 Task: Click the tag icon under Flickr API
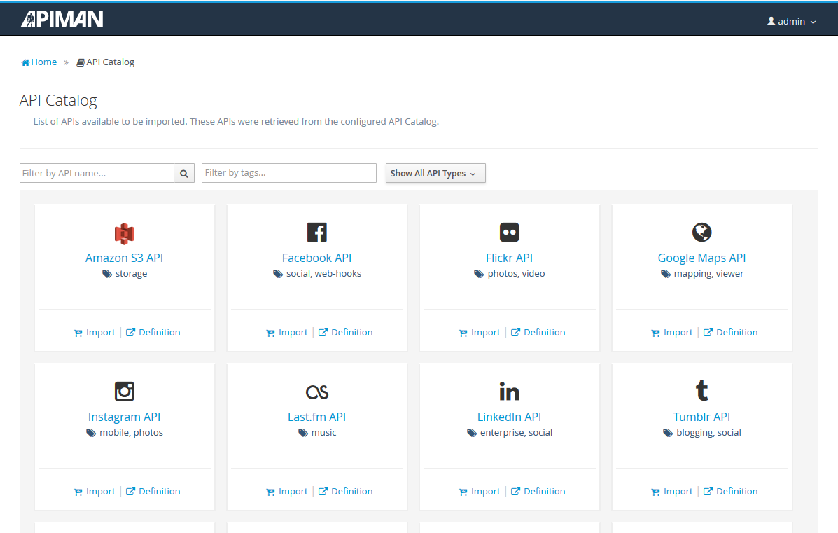click(479, 275)
